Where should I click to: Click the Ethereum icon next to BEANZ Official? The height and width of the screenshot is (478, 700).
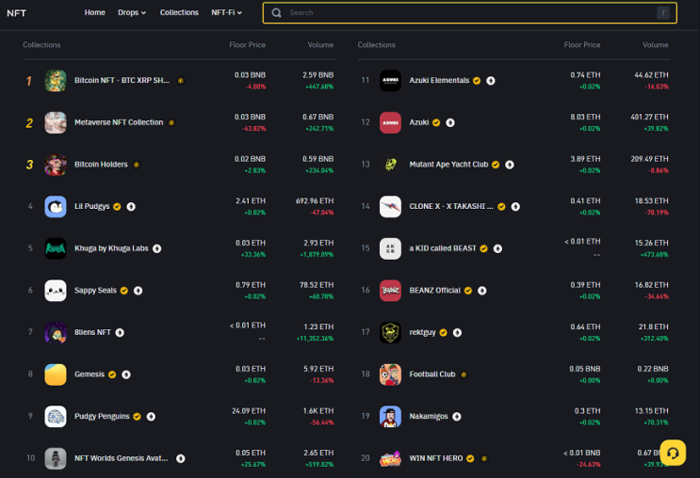[x=481, y=291]
